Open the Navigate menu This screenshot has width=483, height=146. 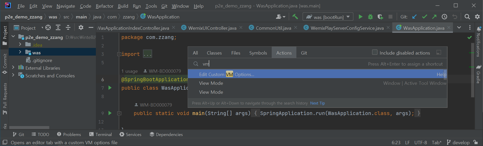[66, 6]
